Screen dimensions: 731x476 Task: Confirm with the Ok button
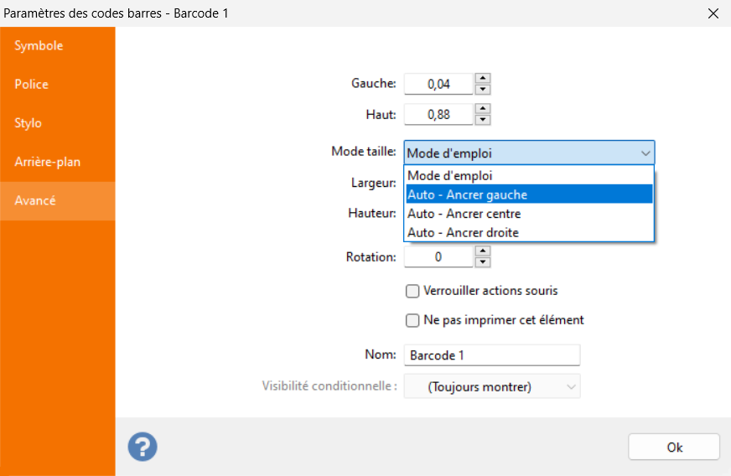click(x=674, y=448)
